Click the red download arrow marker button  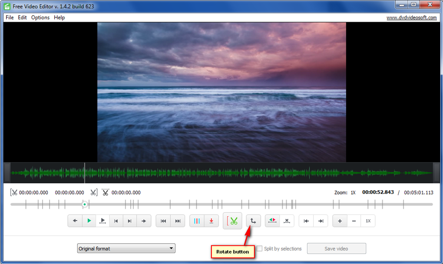[x=212, y=221]
